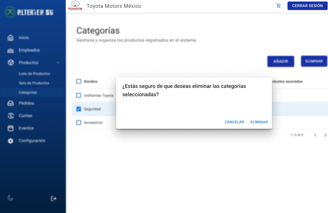Click the Altertex Su logo

[x=29, y=12]
